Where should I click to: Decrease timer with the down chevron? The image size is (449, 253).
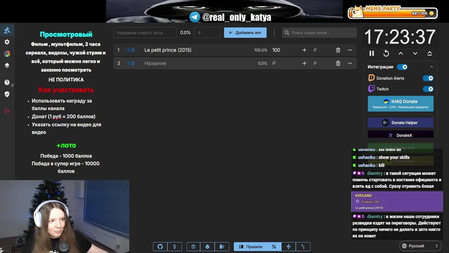tap(415, 53)
